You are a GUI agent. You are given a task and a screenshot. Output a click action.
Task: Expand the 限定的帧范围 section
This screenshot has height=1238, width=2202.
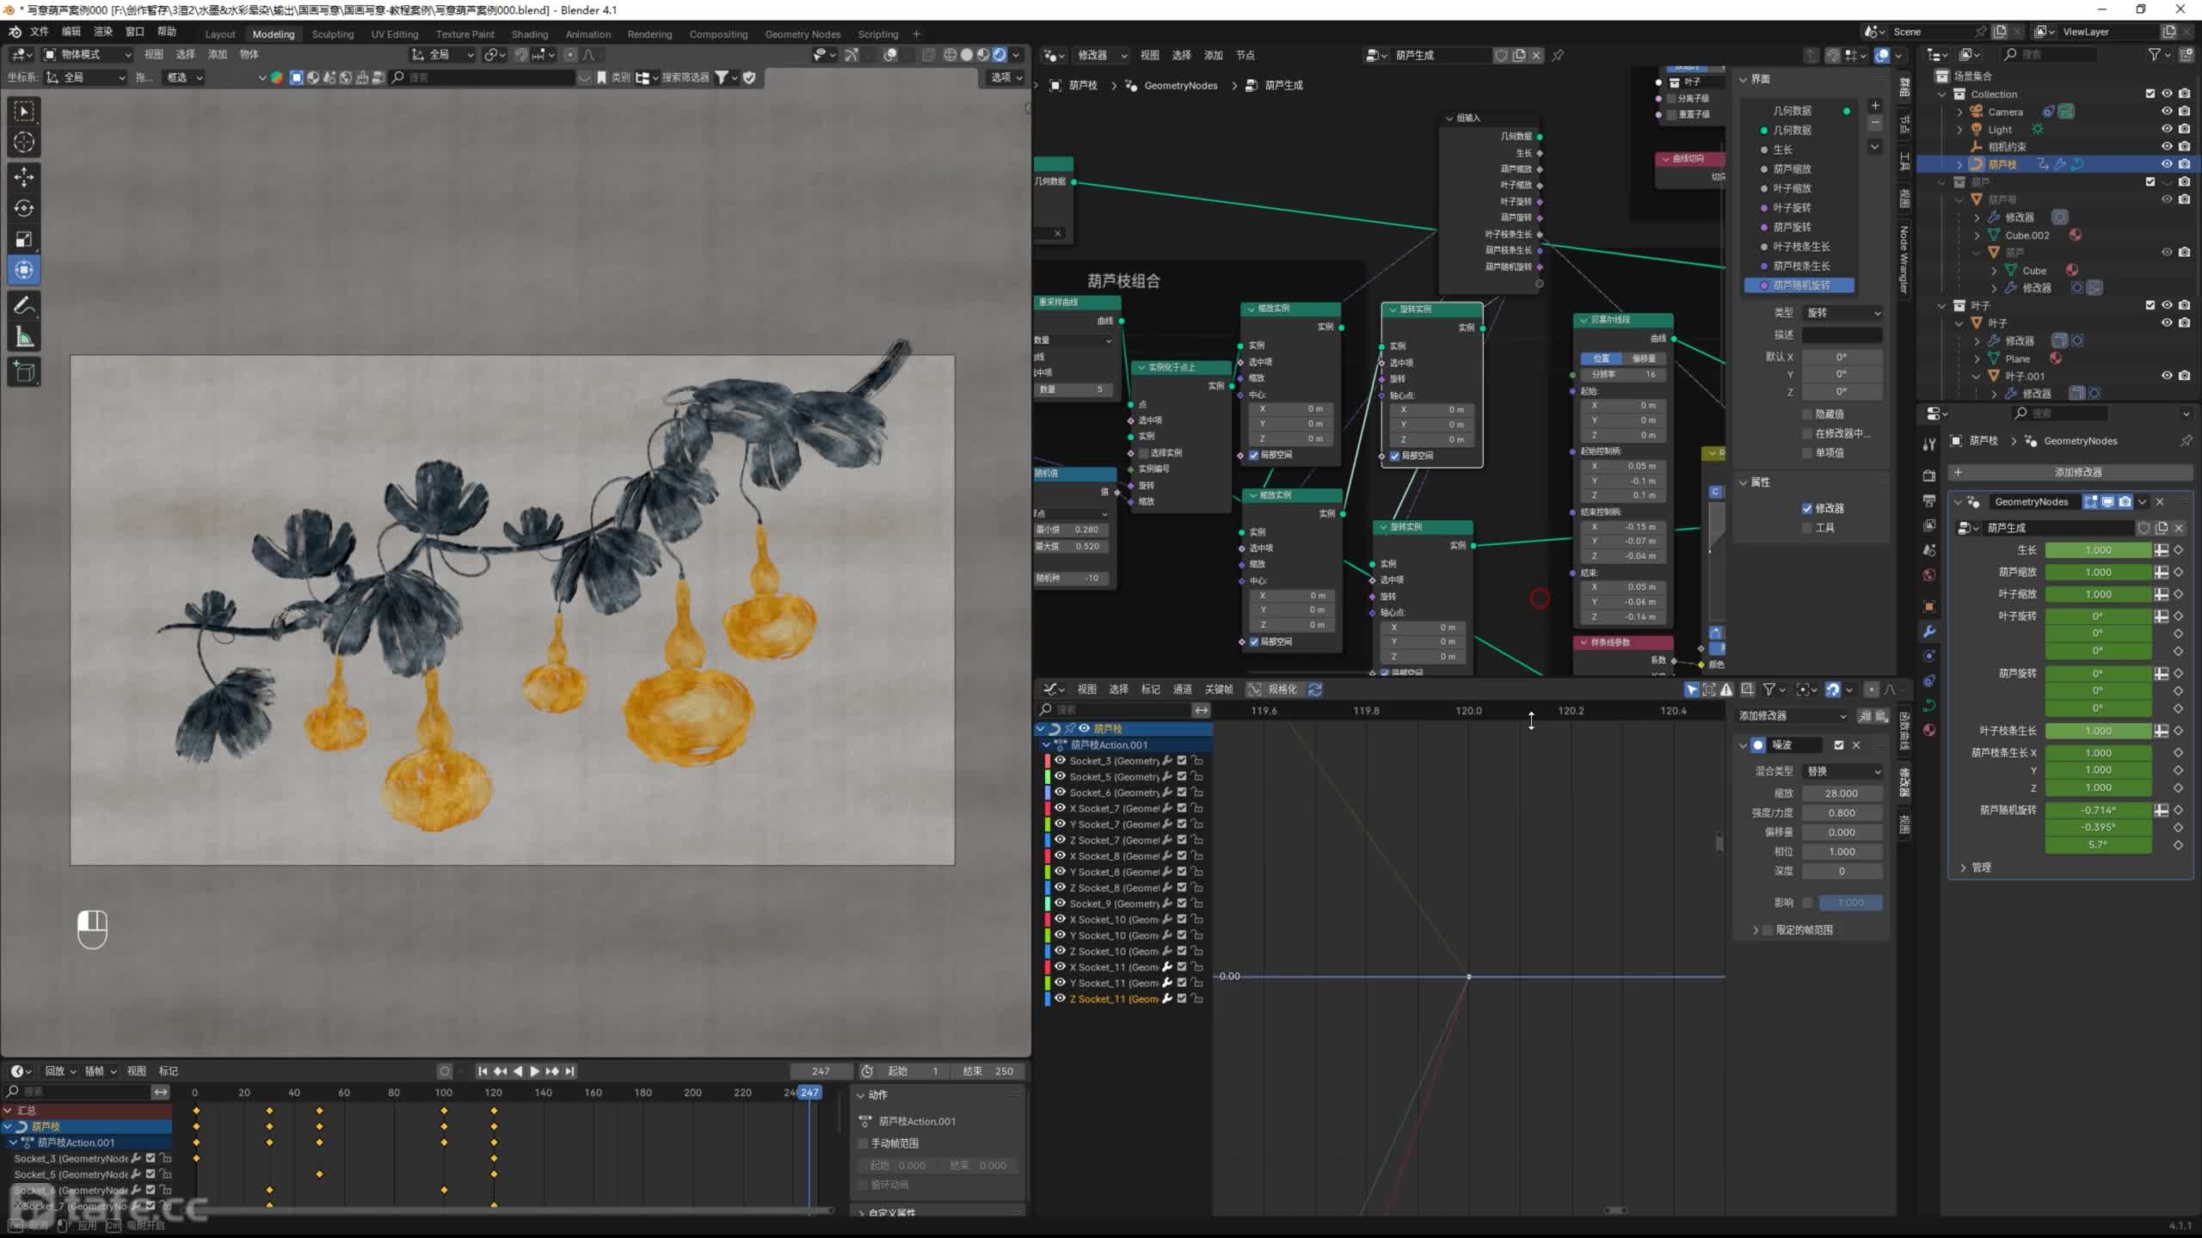click(1756, 930)
